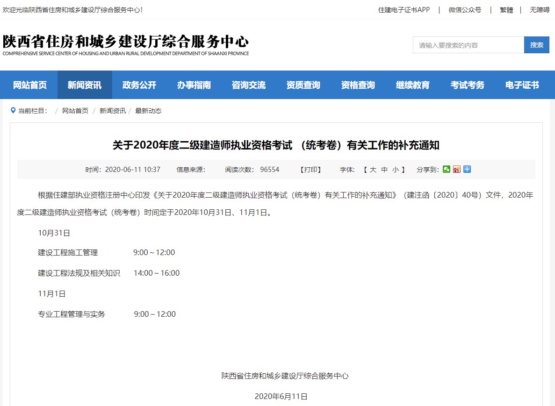The height and width of the screenshot is (406, 555).
Task: Focus the search input field
Action: pyautogui.click(x=468, y=45)
